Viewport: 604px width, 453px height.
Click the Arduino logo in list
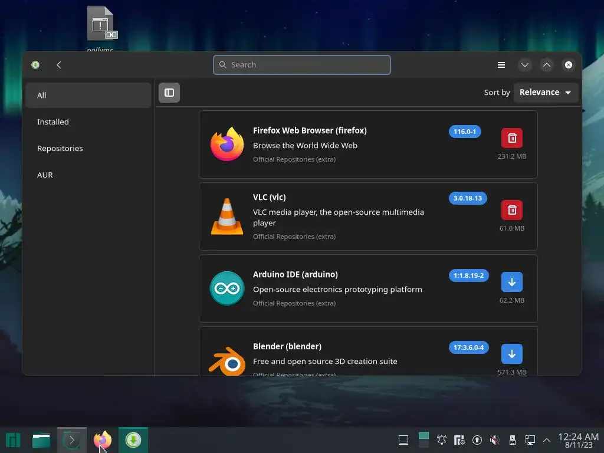(x=227, y=288)
